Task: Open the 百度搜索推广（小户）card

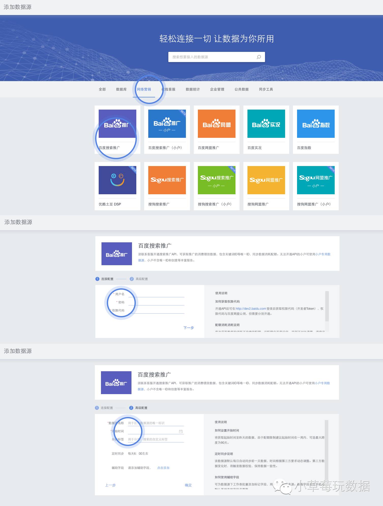Action: pos(167,129)
